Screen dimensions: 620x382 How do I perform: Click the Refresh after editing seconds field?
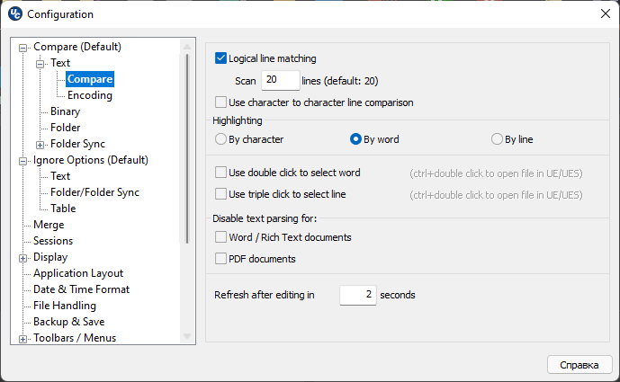tap(357, 294)
